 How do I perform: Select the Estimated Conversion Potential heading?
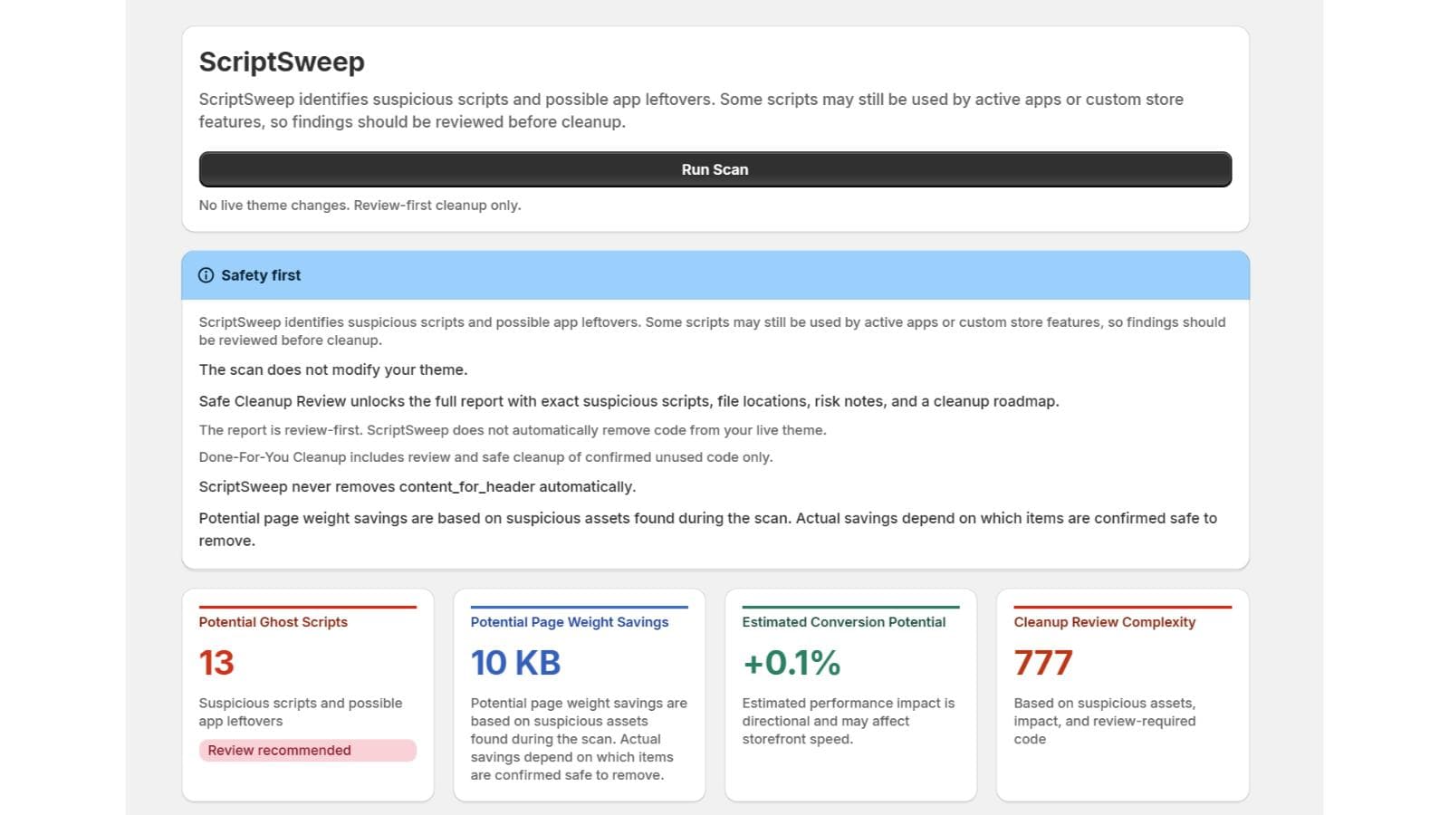(x=843, y=622)
